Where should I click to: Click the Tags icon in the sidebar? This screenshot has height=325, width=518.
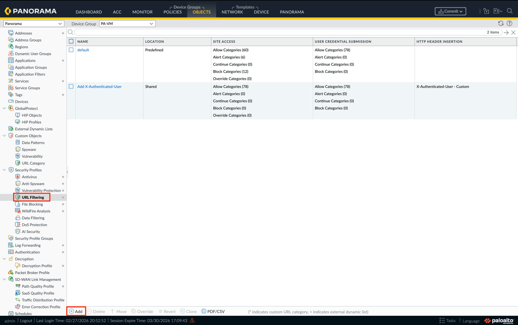click(x=11, y=95)
